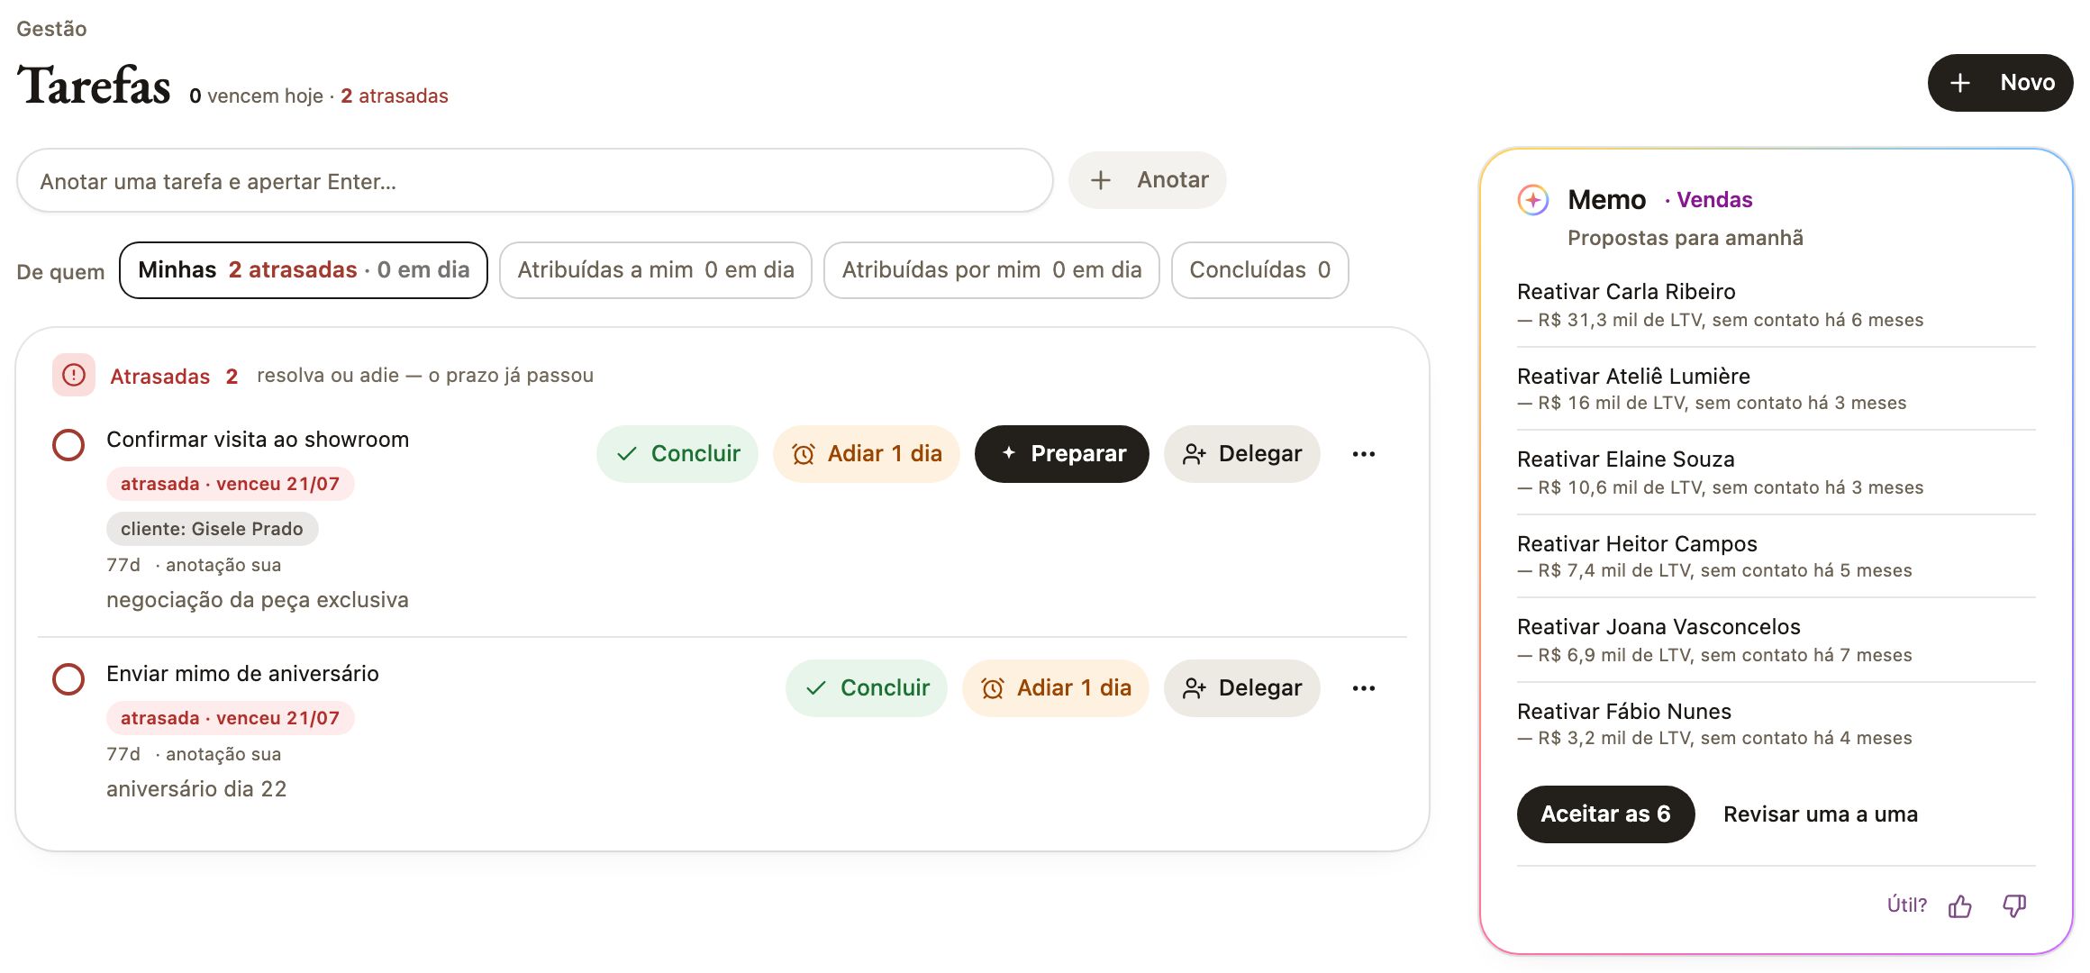
Task: Select the Reativar Joana Vasconcelos proposal
Action: click(1776, 641)
